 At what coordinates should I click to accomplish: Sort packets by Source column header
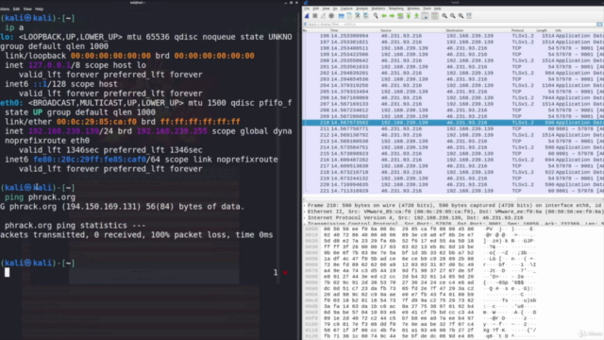click(412, 30)
